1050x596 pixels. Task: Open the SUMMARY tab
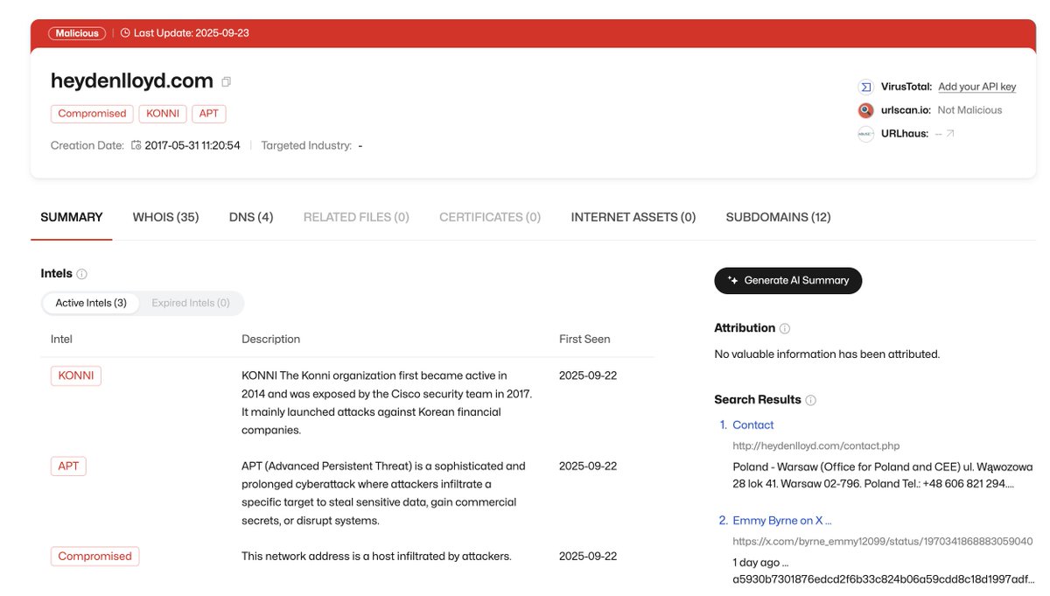[72, 217]
